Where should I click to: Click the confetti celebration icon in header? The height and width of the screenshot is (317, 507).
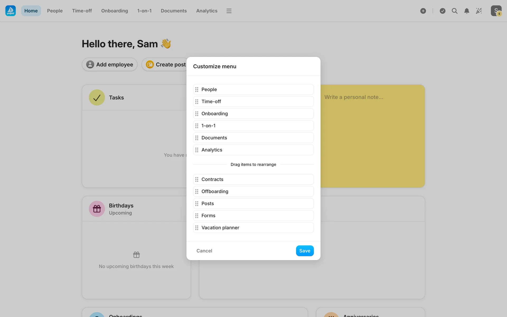(x=479, y=11)
